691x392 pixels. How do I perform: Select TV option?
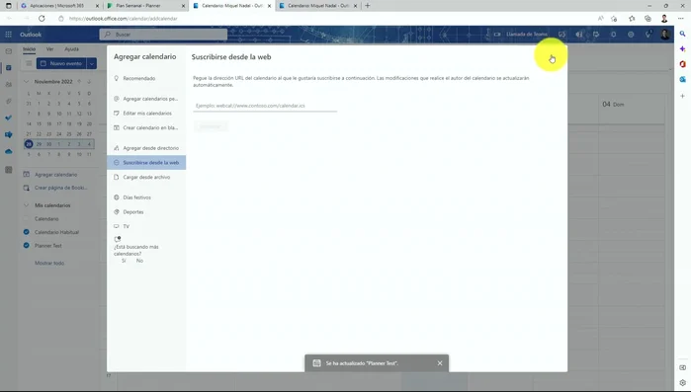(146, 226)
